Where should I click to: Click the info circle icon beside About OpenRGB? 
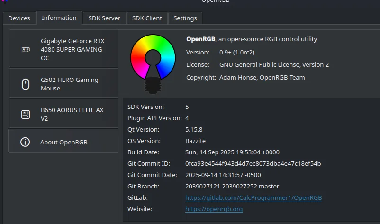[x=25, y=142]
